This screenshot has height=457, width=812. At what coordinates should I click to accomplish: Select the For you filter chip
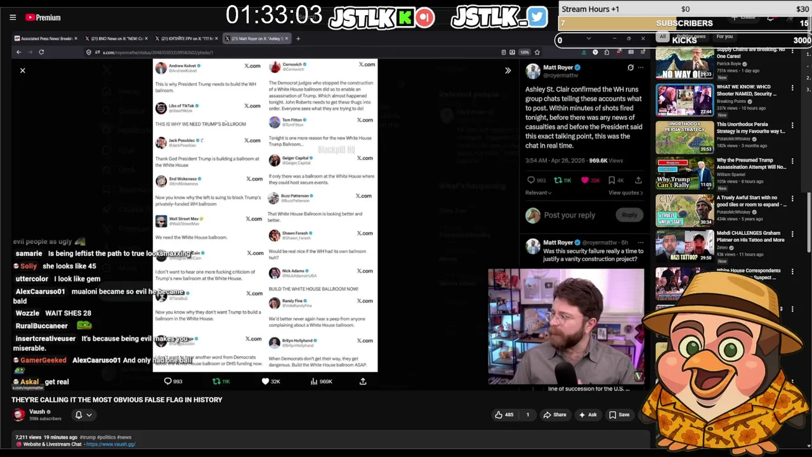(x=724, y=37)
